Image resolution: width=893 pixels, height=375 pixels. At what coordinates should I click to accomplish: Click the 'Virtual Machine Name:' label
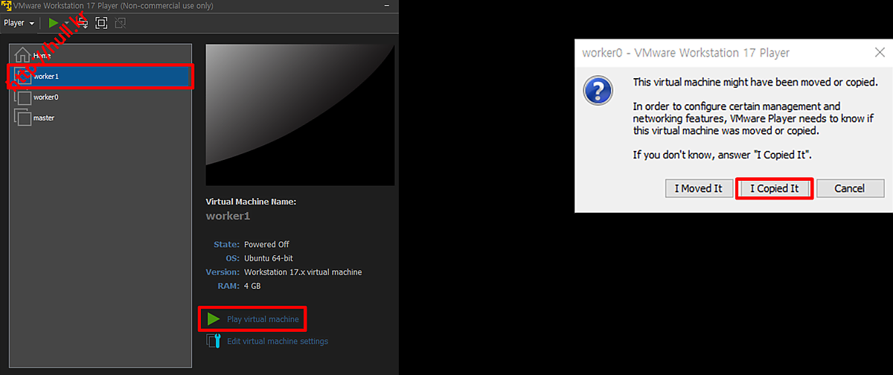(x=251, y=202)
